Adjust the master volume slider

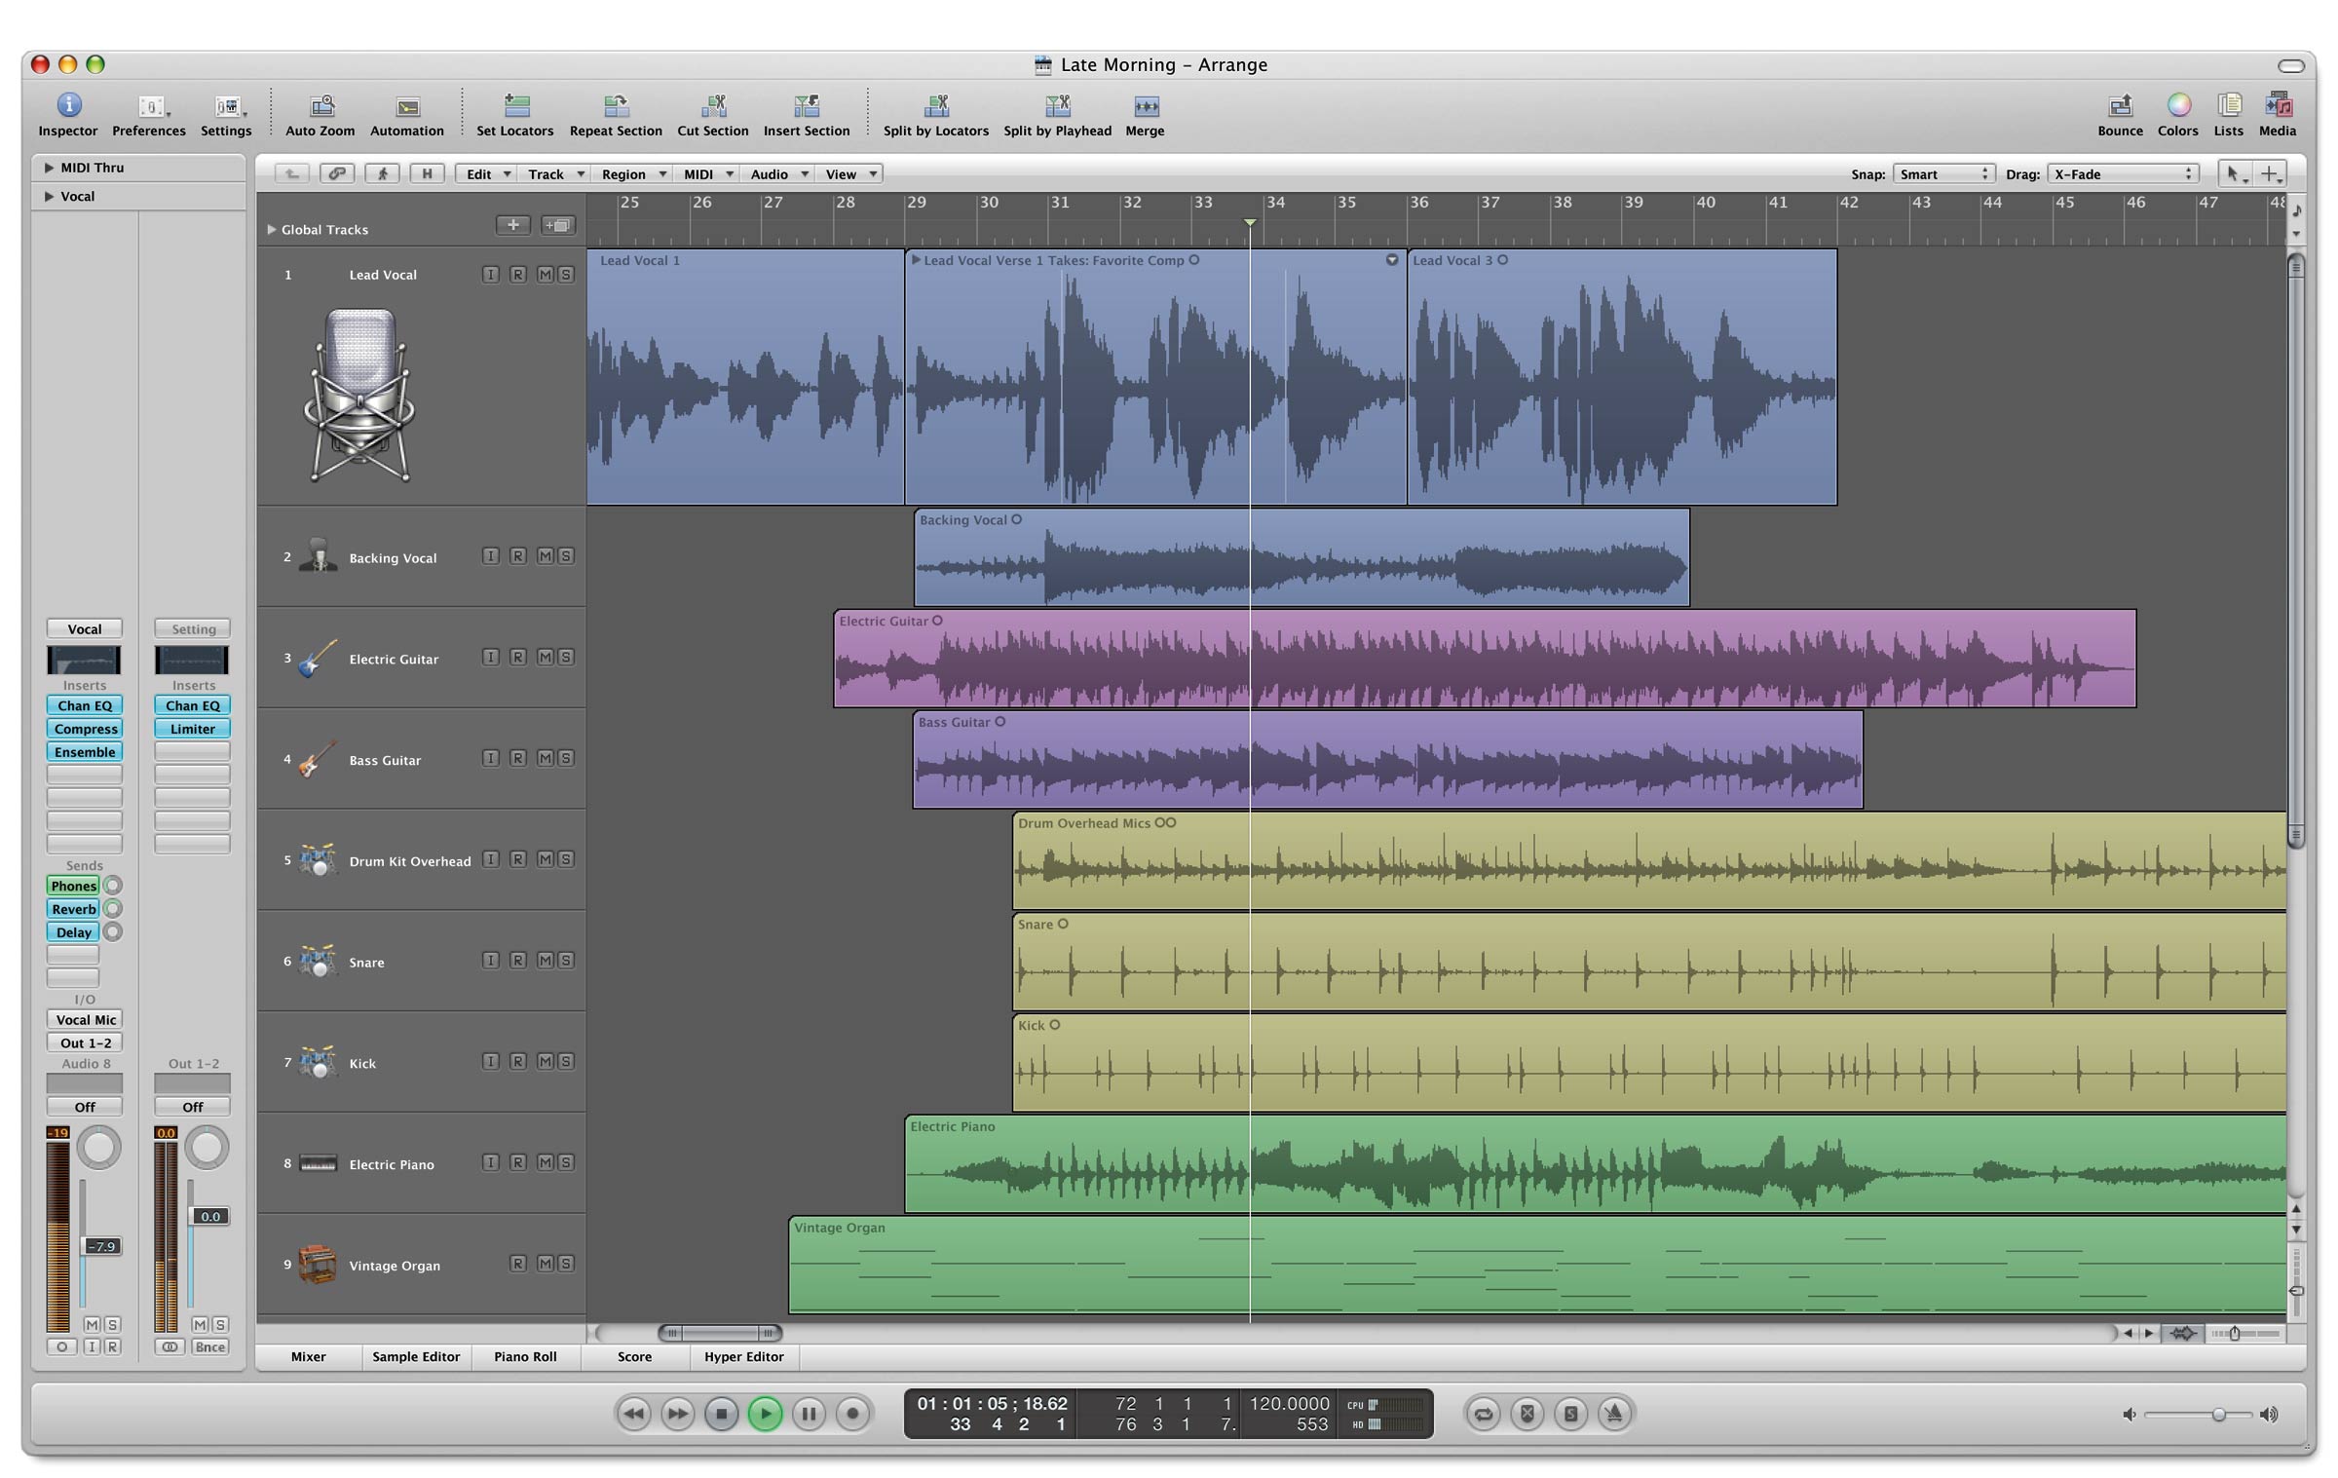pos(2217,1415)
